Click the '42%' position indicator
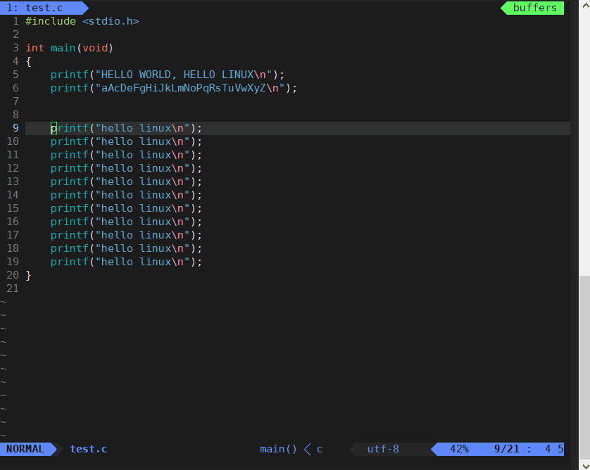590x470 pixels. coord(460,449)
